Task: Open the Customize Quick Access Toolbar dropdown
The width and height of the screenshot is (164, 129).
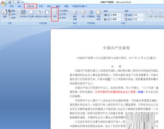Action: (x=23, y=2)
